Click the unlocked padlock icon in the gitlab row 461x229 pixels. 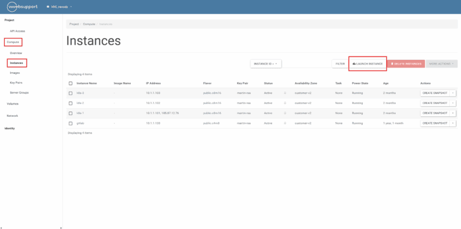tap(285, 123)
